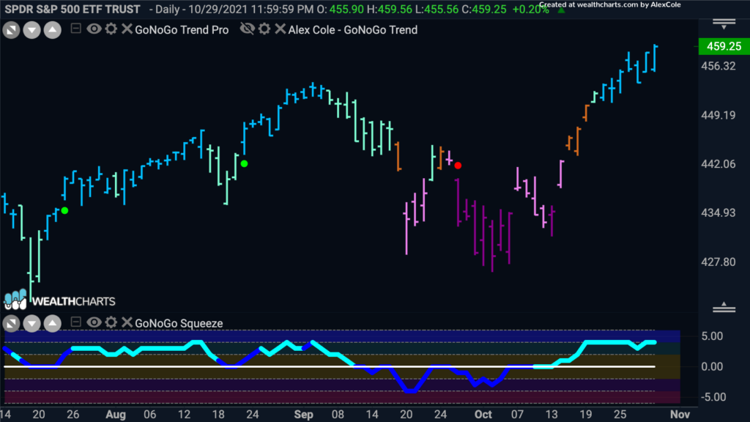Open GoNoGo Squeeze settings gear
750x422 pixels.
tap(111, 322)
